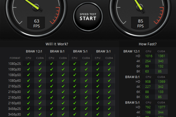Viewport: 176px width, 117px height.
Task: Click the '1080p50' format row label
Action: click(15, 75)
